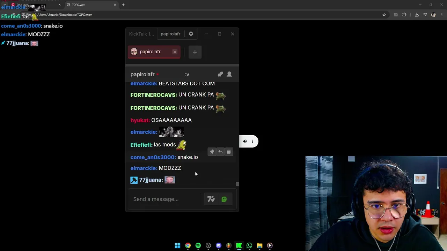Click stream title ':v' in chat header
The image size is (447, 251).
(187, 74)
